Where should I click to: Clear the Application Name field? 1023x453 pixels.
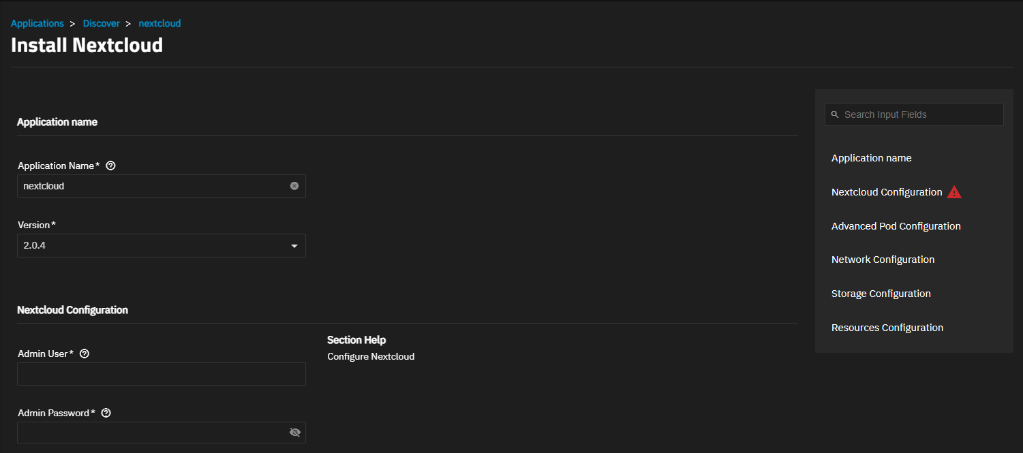tap(294, 186)
